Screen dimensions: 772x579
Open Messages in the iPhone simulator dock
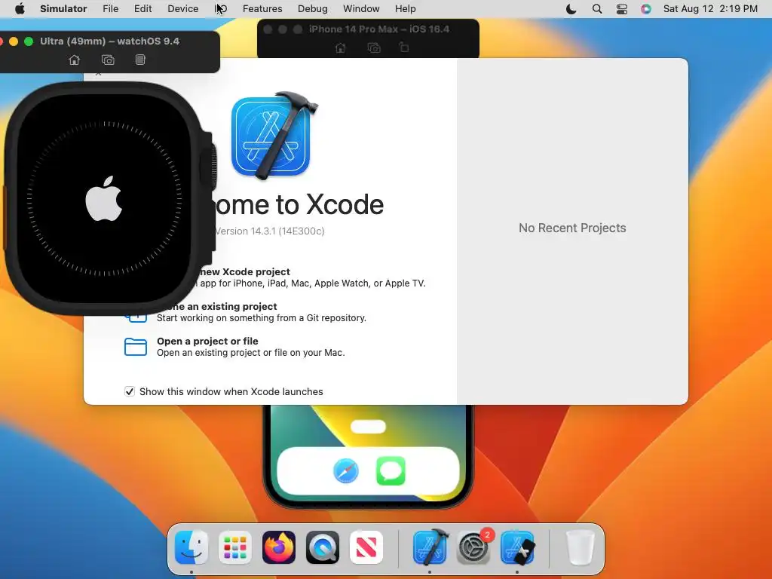(x=391, y=470)
